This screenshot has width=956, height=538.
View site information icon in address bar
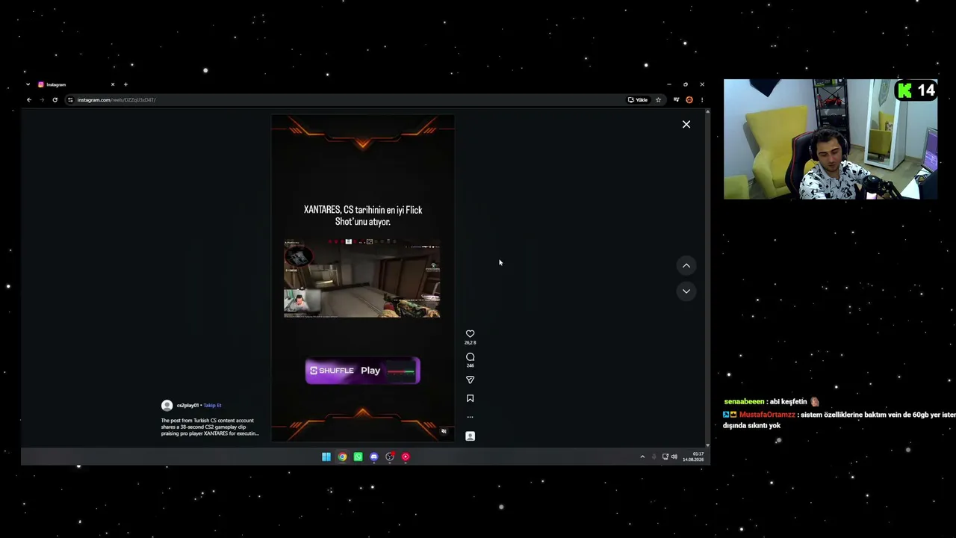click(x=70, y=99)
